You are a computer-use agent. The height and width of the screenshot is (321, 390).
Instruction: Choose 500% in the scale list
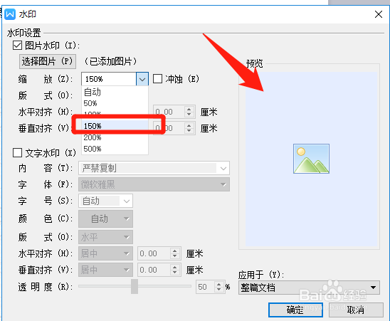click(115, 149)
